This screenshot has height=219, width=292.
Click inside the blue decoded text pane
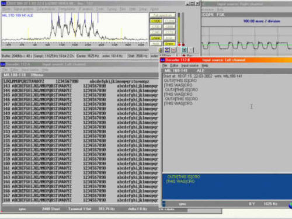[227, 187]
